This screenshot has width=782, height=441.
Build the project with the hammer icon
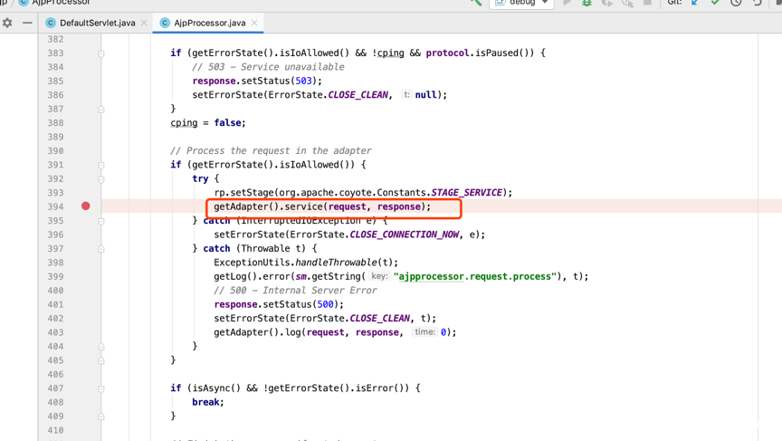click(x=476, y=3)
